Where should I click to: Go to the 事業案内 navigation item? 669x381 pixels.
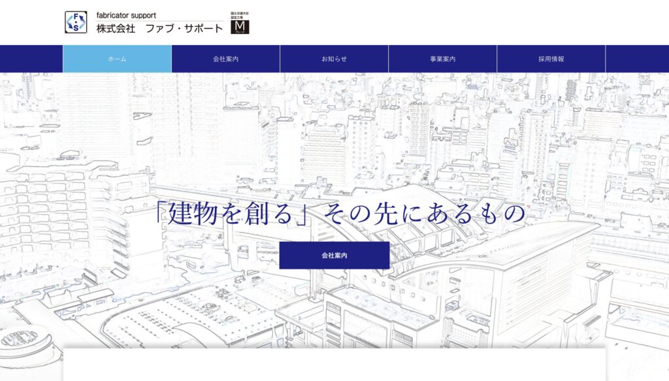442,59
